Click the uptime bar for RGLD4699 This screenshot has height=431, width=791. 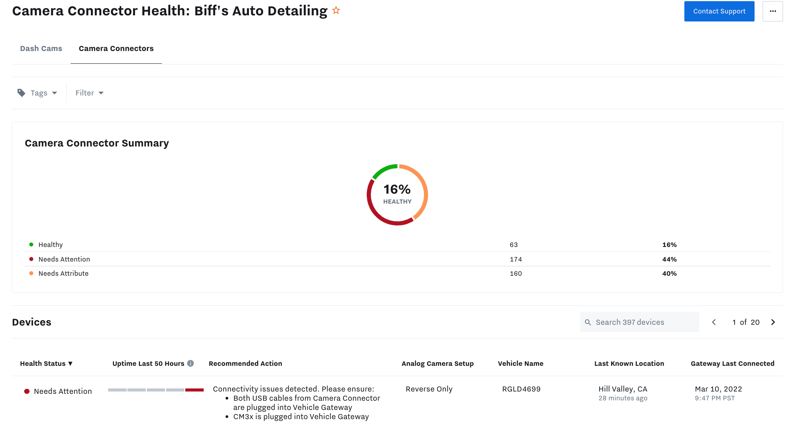tap(156, 390)
